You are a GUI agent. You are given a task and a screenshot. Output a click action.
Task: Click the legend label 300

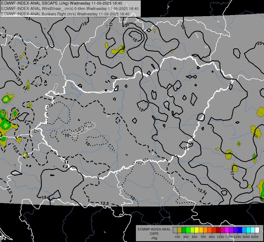186,237
